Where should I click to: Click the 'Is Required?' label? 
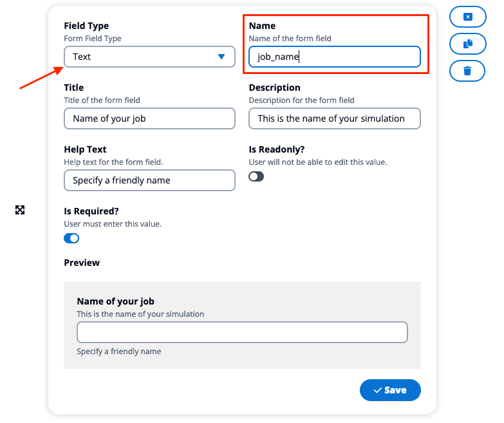[91, 211]
